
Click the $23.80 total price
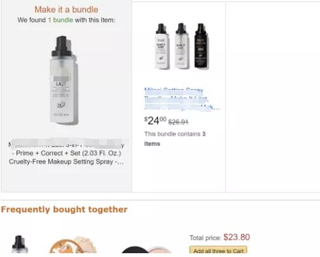point(237,237)
